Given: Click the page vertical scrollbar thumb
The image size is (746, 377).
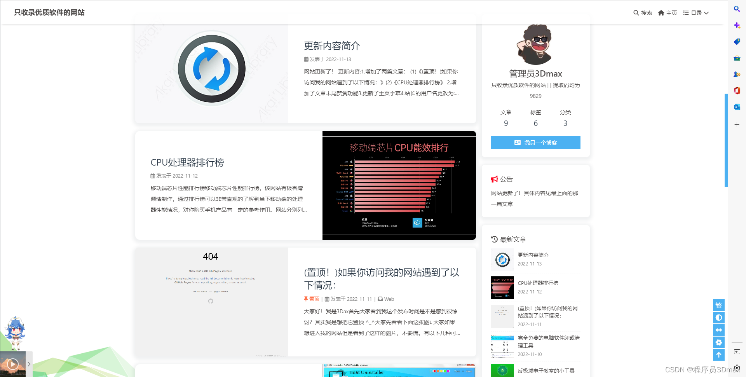Looking at the screenshot, I should coord(726,140).
